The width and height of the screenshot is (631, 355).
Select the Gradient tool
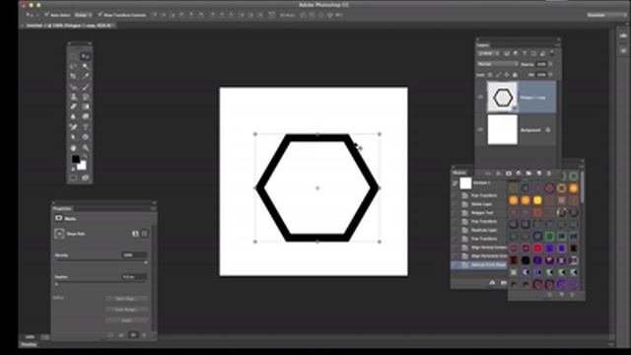click(86, 106)
